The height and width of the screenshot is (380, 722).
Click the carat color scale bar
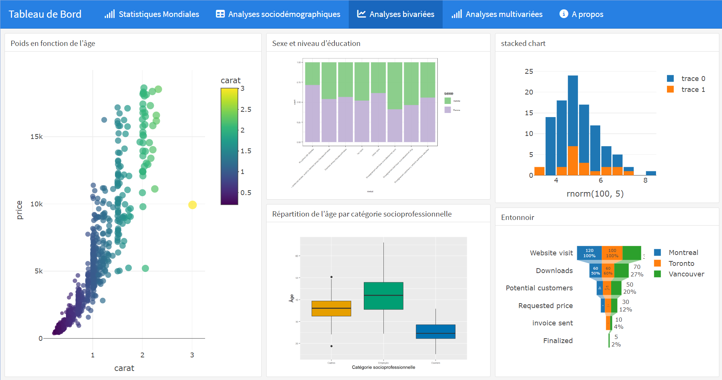click(229, 147)
